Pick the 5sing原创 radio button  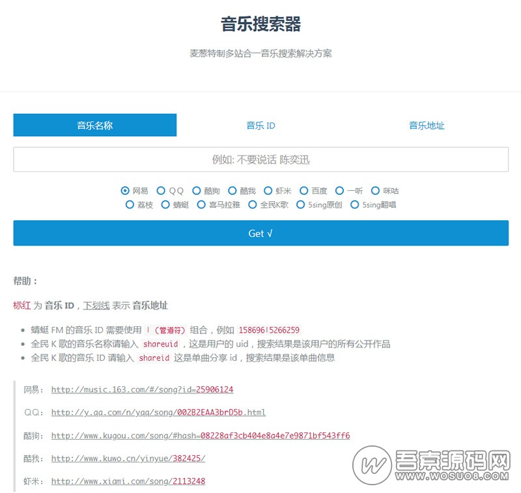coord(301,204)
